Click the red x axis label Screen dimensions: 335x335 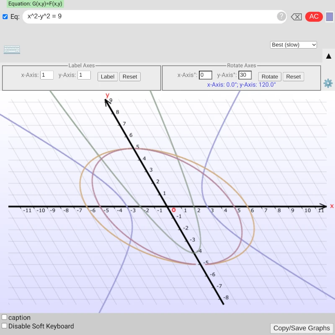coord(332,206)
